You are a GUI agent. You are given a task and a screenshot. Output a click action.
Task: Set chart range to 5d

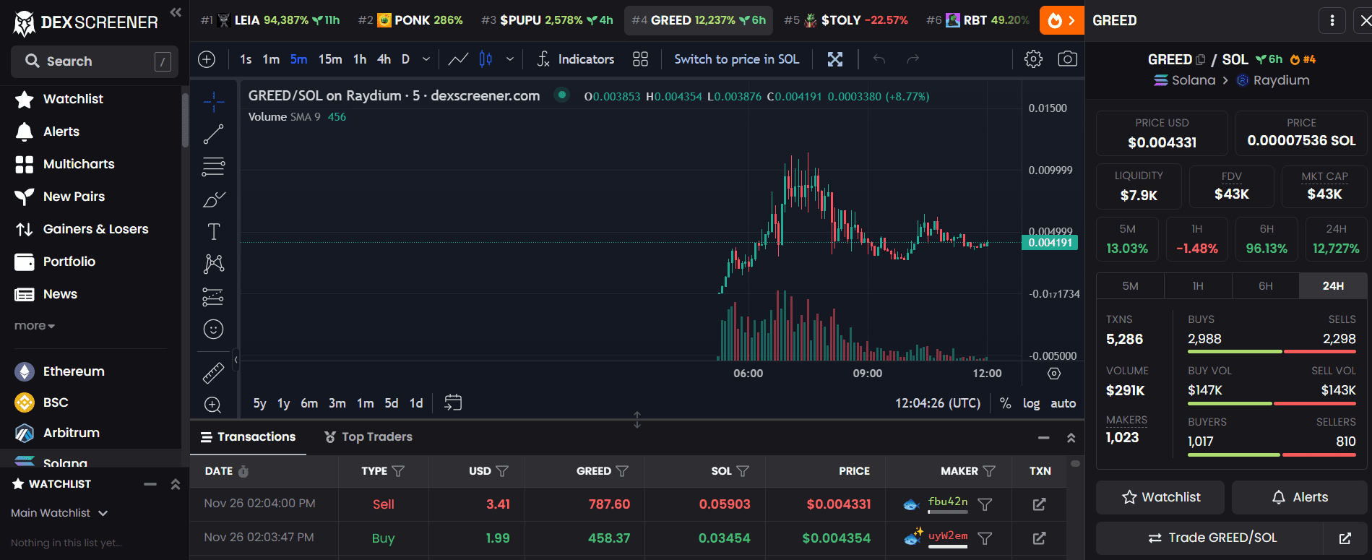click(x=391, y=403)
